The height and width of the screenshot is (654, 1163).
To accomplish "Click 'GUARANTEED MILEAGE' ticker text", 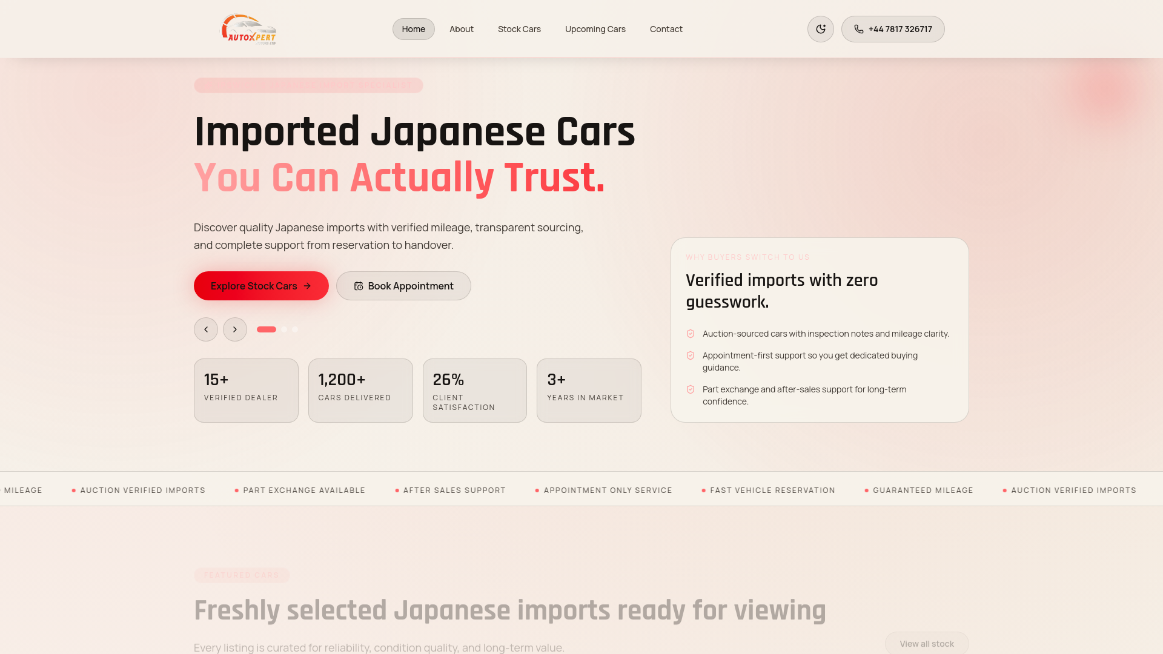I will tap(923, 490).
